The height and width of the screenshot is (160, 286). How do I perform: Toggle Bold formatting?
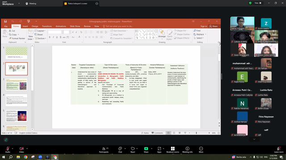tap(50, 37)
